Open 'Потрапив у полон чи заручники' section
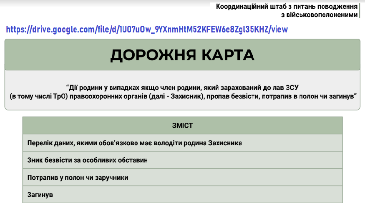The height and width of the screenshot is (203, 365). pos(78,177)
